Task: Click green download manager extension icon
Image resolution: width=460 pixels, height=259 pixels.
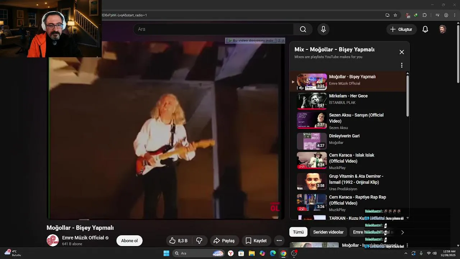Action: pyautogui.click(x=416, y=15)
